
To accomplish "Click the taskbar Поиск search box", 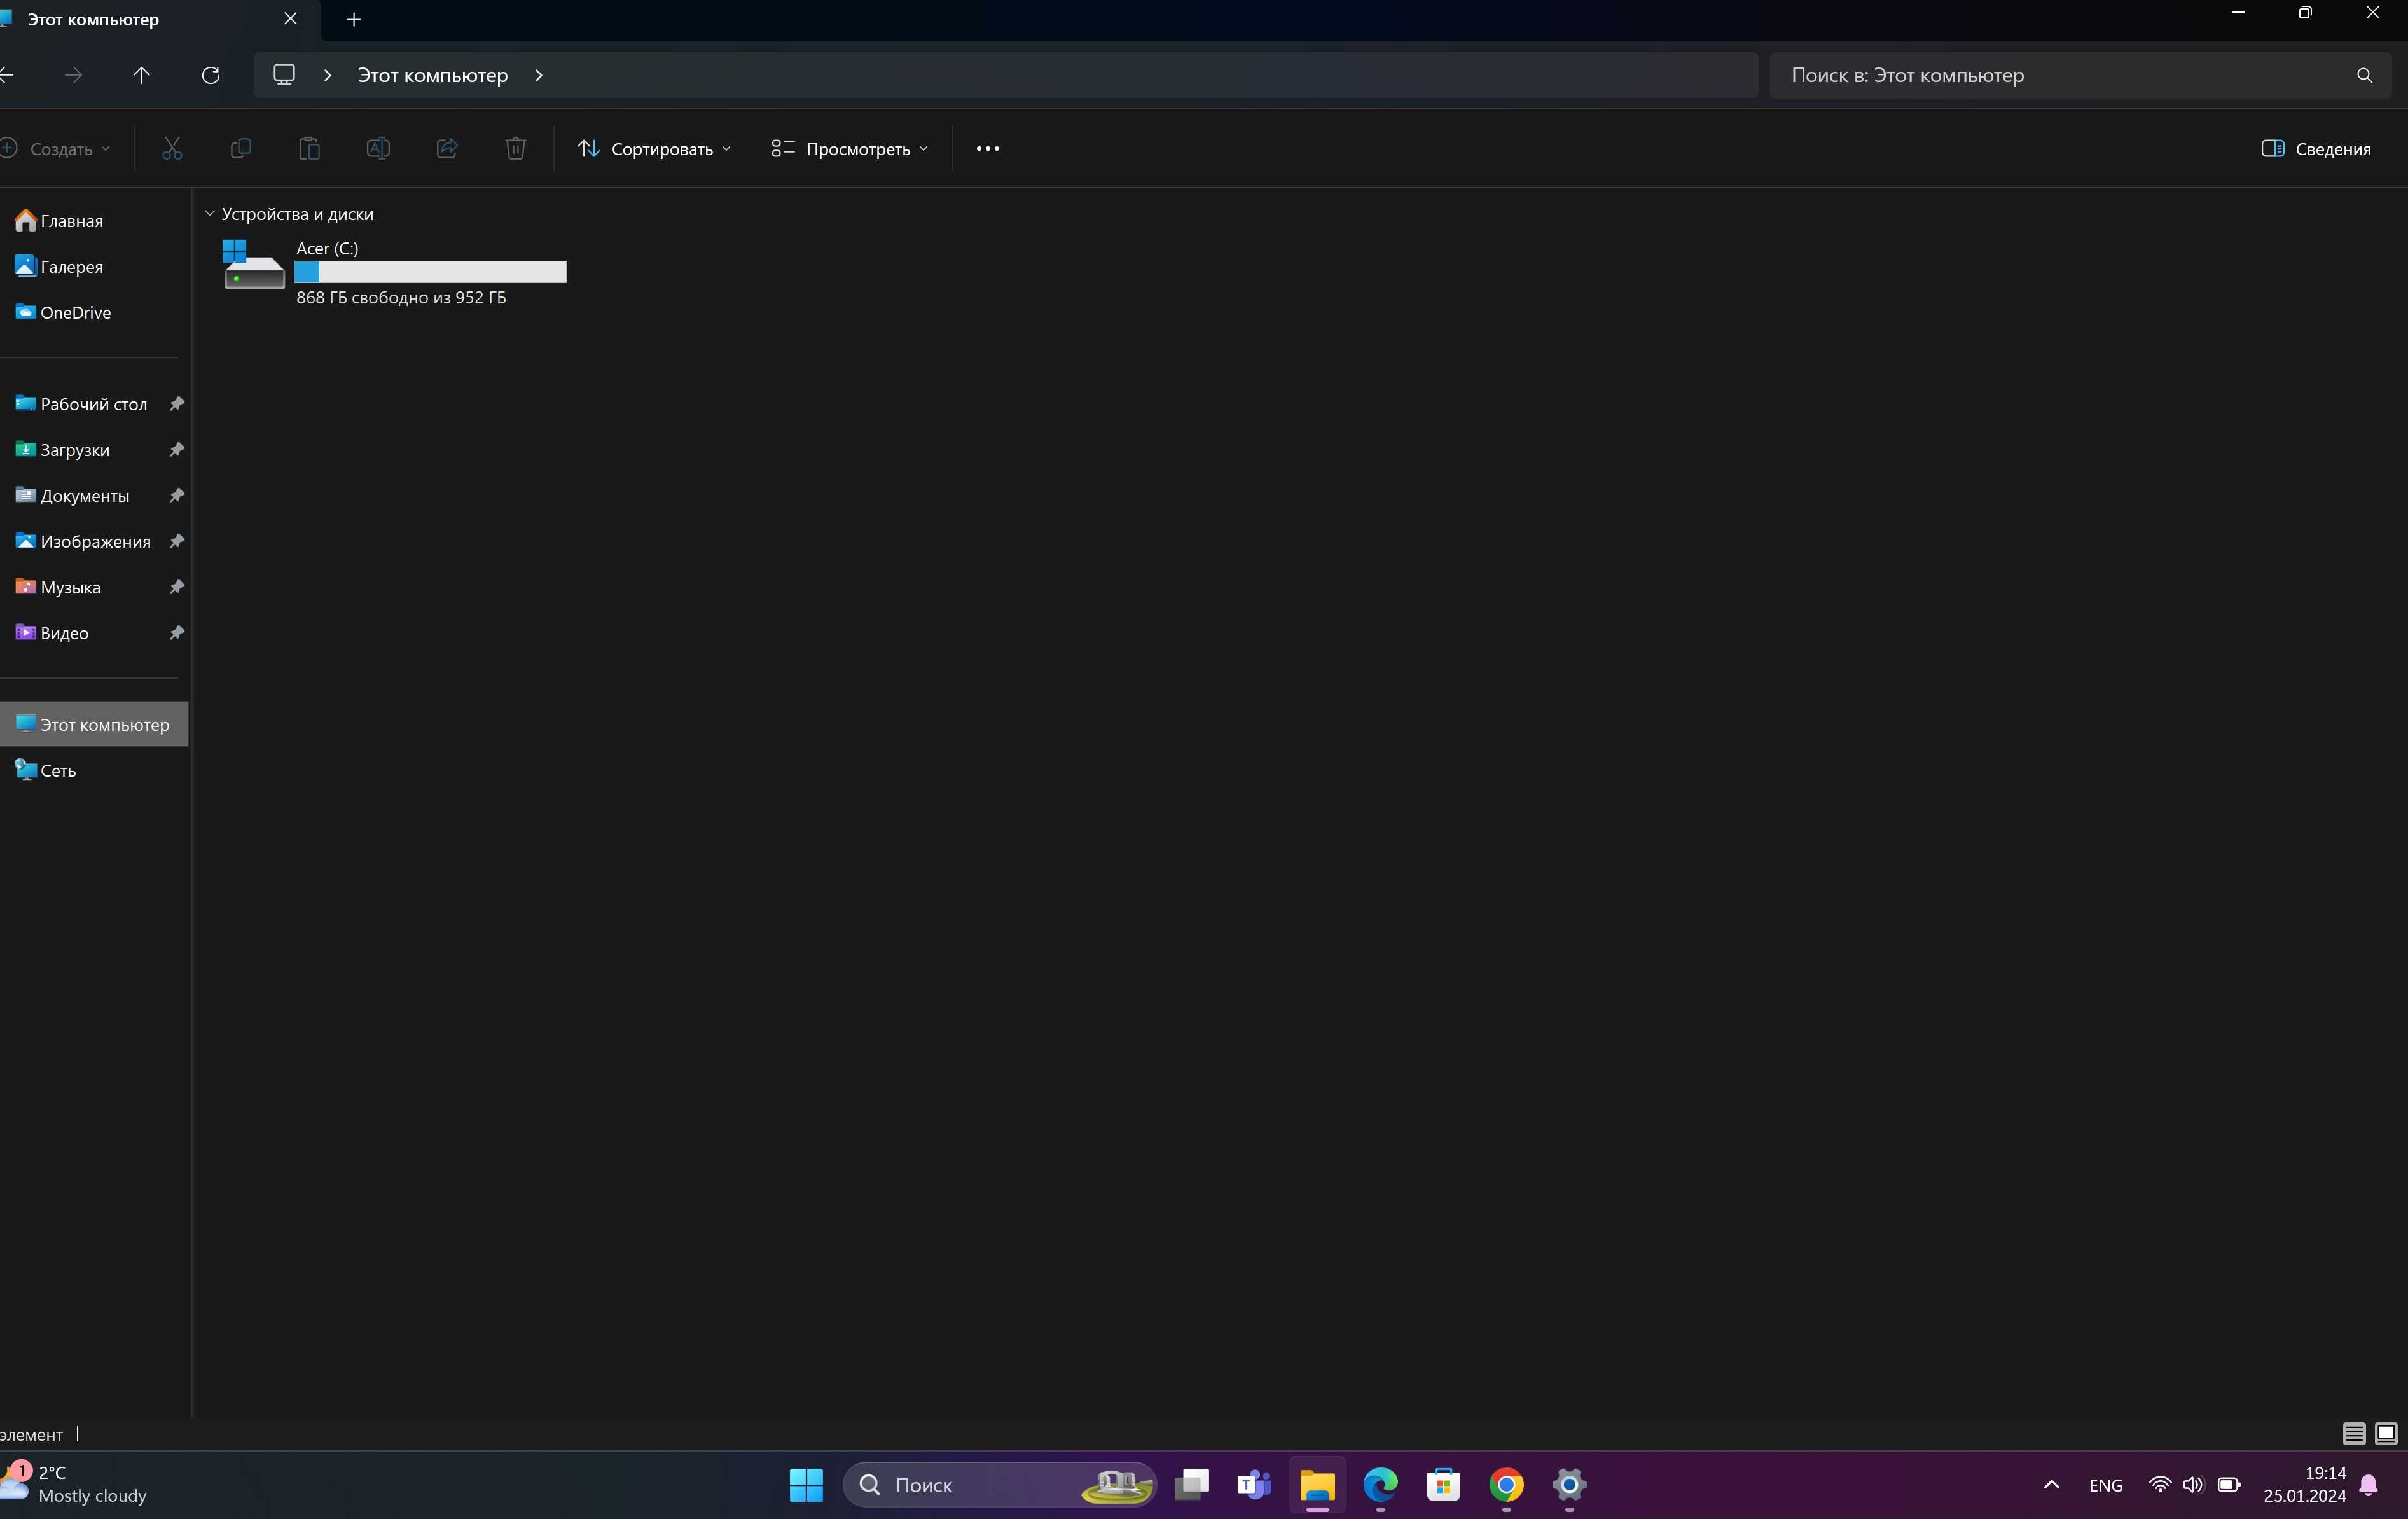I will point(1000,1485).
